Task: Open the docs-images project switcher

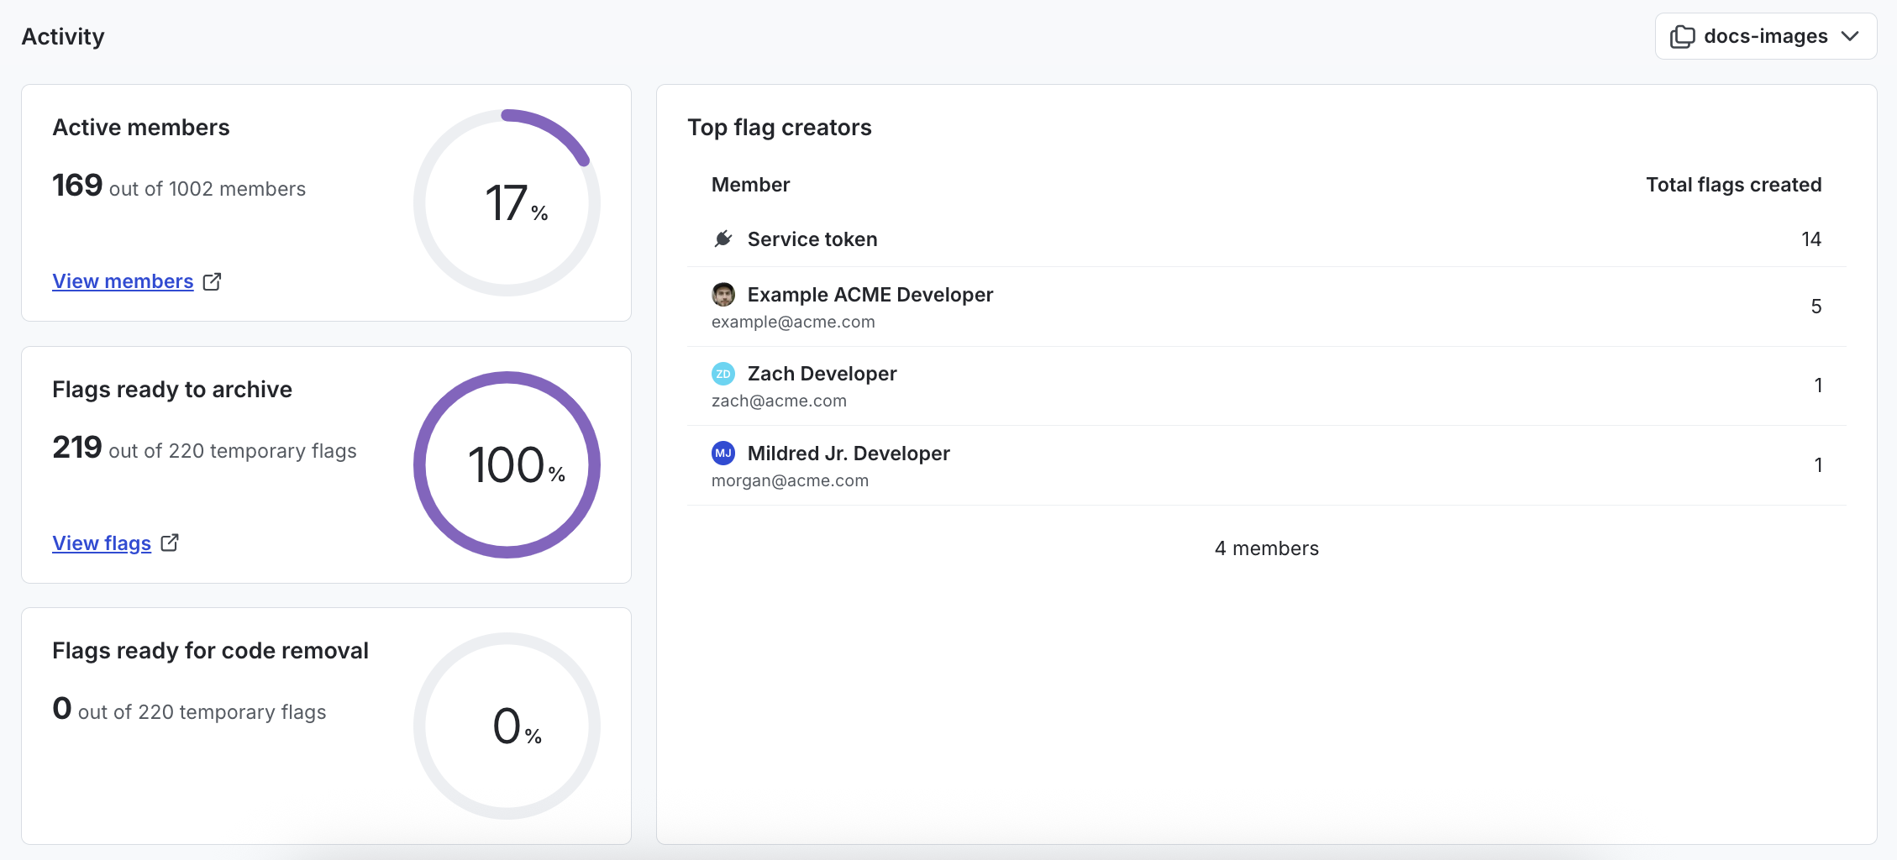Action: [x=1764, y=36]
